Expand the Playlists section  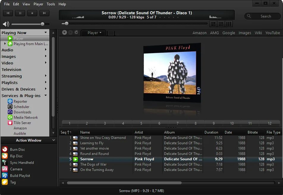(46, 82)
